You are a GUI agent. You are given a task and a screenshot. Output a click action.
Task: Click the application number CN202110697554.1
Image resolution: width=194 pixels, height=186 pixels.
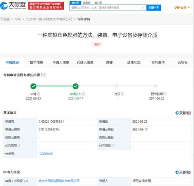pyautogui.click(x=51, y=122)
